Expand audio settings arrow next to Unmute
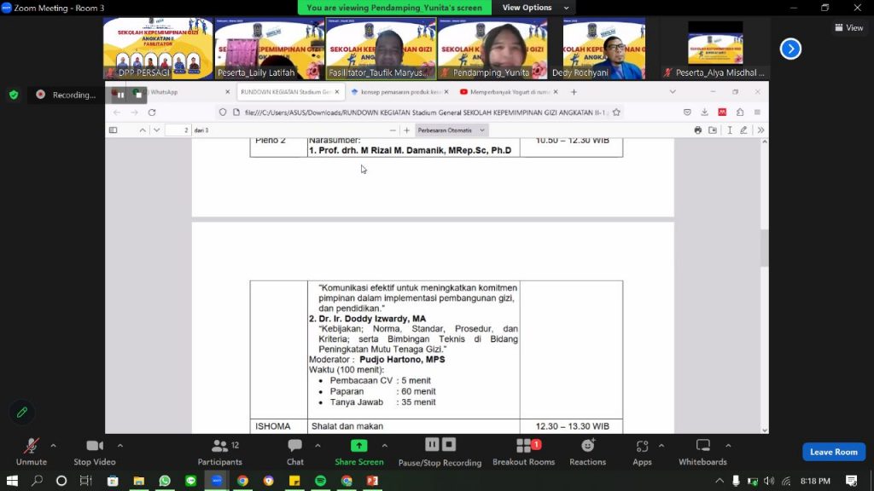 point(53,446)
